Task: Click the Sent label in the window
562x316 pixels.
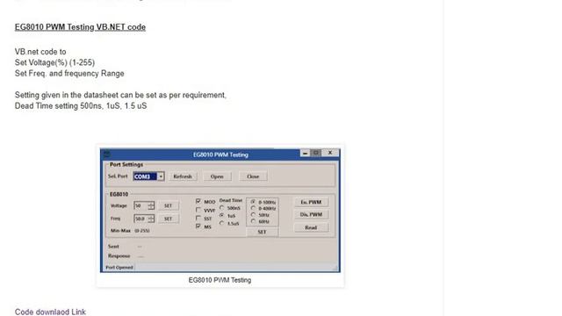Action: pos(113,247)
